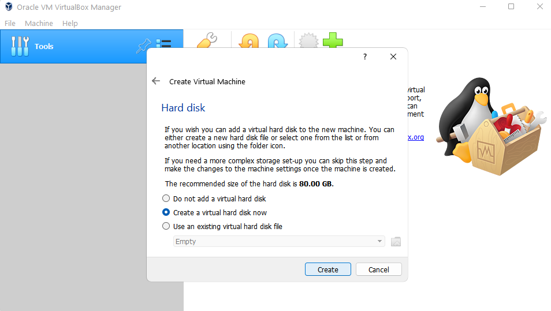
Task: Click the Cancel button
Action: [x=378, y=269]
